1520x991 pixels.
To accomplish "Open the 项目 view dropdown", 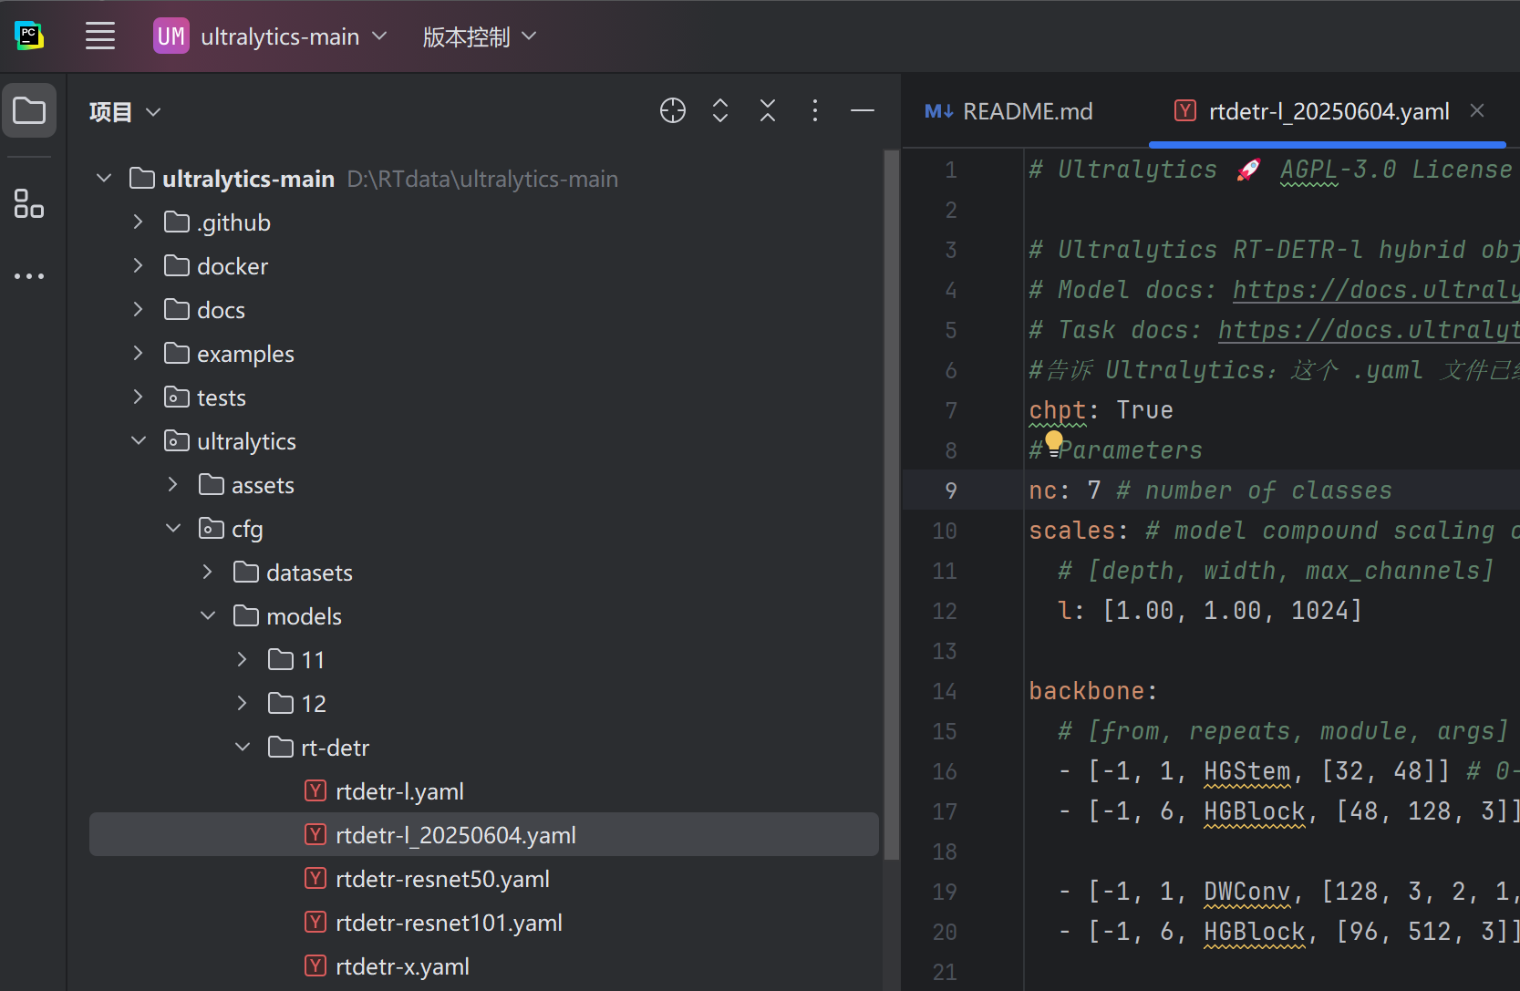I will tap(125, 111).
